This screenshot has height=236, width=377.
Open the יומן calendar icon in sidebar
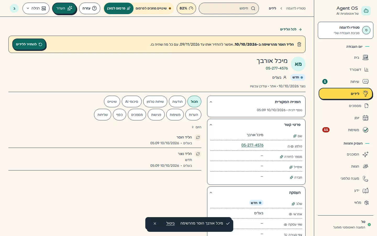(x=365, y=118)
